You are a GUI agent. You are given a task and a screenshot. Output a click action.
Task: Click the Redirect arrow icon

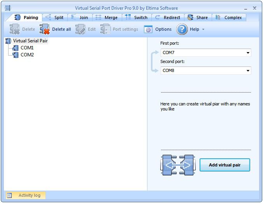pos(157,17)
